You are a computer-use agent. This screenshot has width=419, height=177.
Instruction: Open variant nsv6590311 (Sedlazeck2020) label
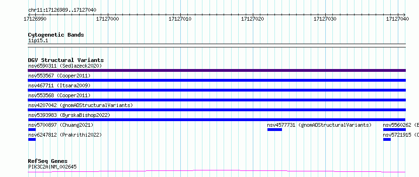click(65, 66)
